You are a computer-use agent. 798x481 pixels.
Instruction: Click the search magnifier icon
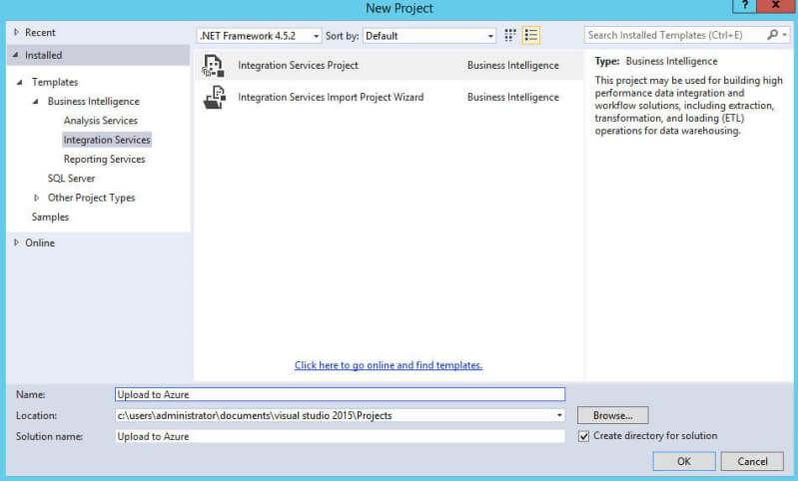point(773,35)
